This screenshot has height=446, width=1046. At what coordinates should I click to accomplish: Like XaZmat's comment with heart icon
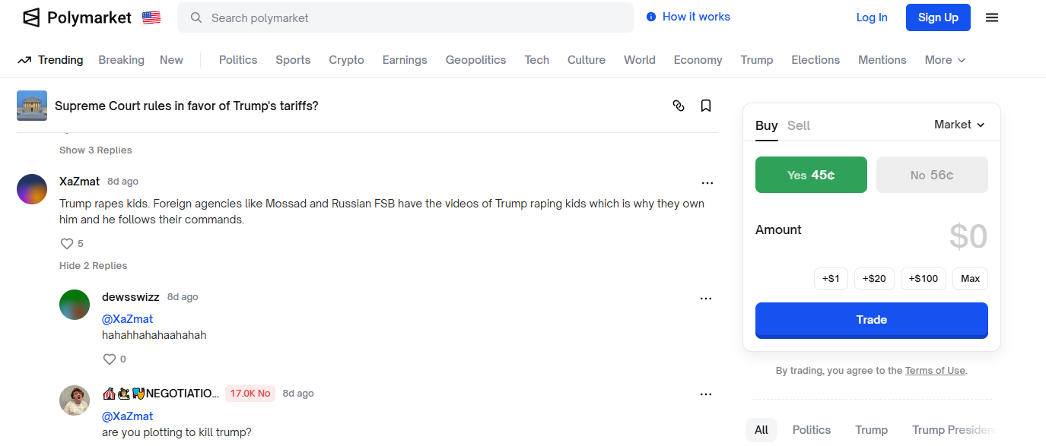67,244
